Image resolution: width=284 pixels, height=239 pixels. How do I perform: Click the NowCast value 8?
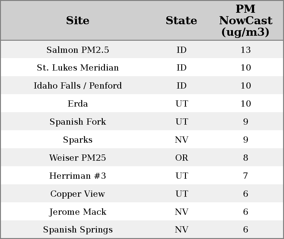(245, 158)
